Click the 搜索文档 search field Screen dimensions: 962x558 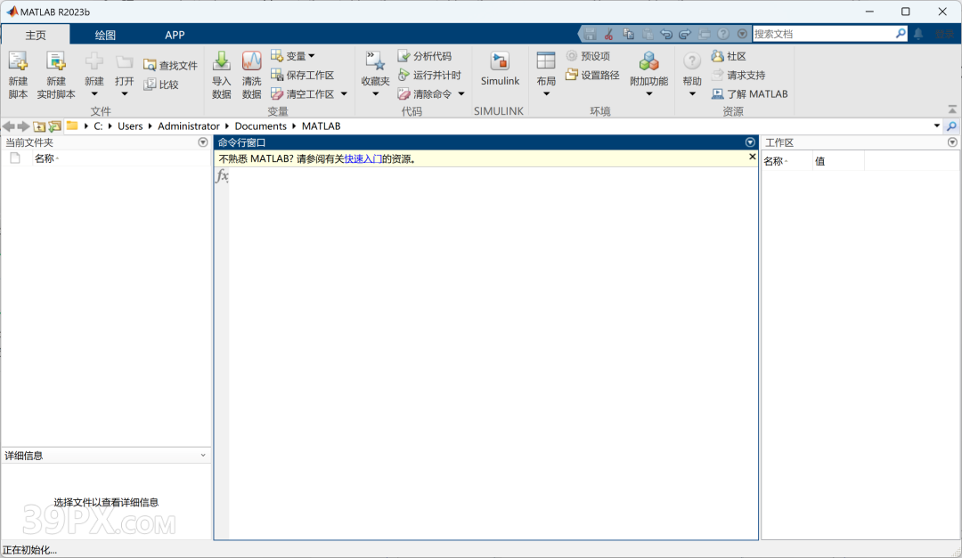(823, 35)
